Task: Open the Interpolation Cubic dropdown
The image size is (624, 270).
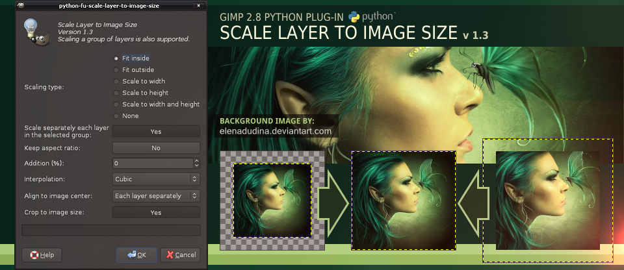Action: 156,179
